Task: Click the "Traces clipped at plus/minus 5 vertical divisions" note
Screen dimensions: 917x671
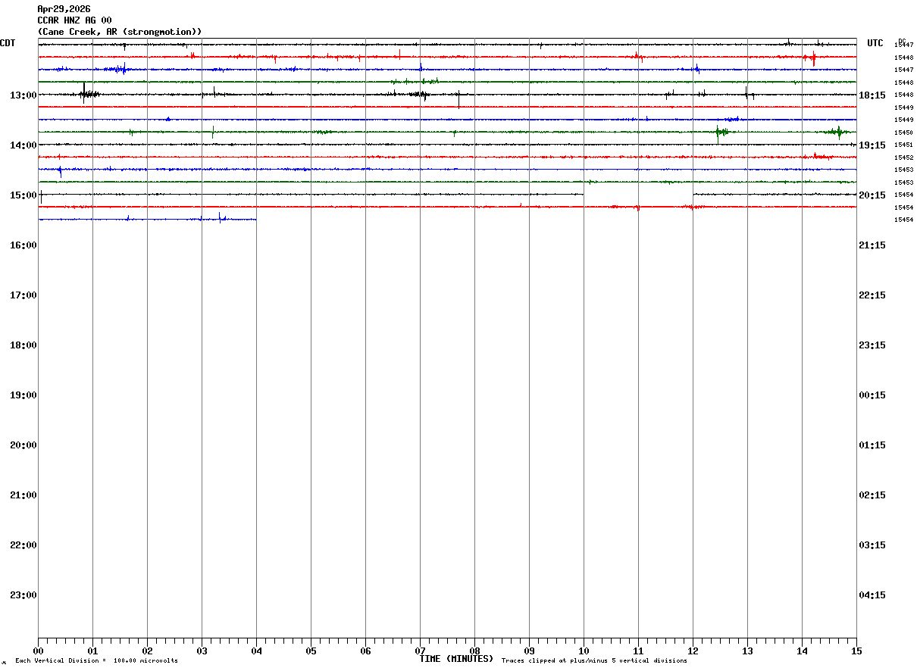Action: click(594, 661)
